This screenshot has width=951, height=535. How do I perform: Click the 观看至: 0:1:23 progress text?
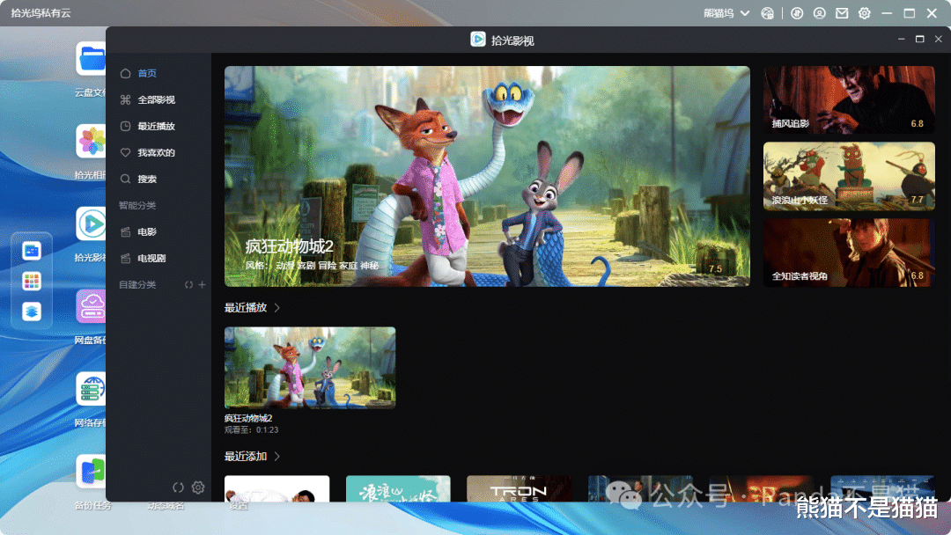(251, 430)
